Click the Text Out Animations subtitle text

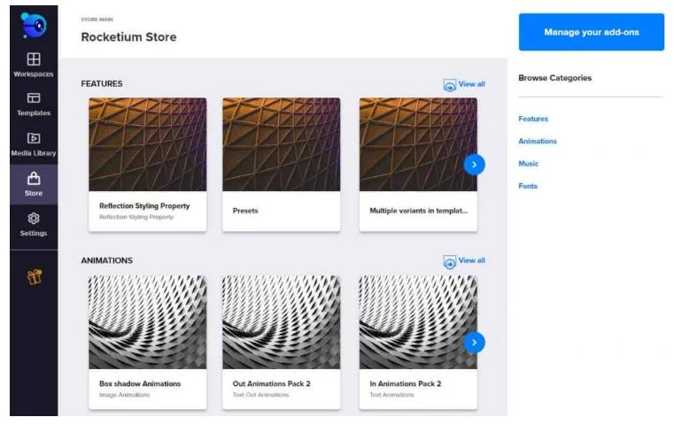tap(261, 395)
